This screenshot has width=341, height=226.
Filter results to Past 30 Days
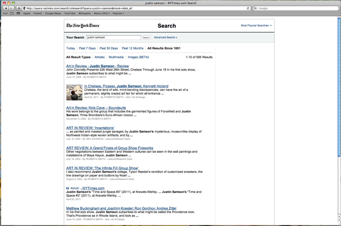click(109, 48)
